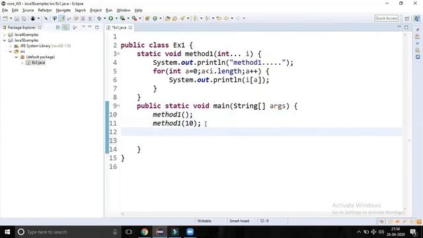
Task: Run the program with green play icon
Action: (x=111, y=19)
